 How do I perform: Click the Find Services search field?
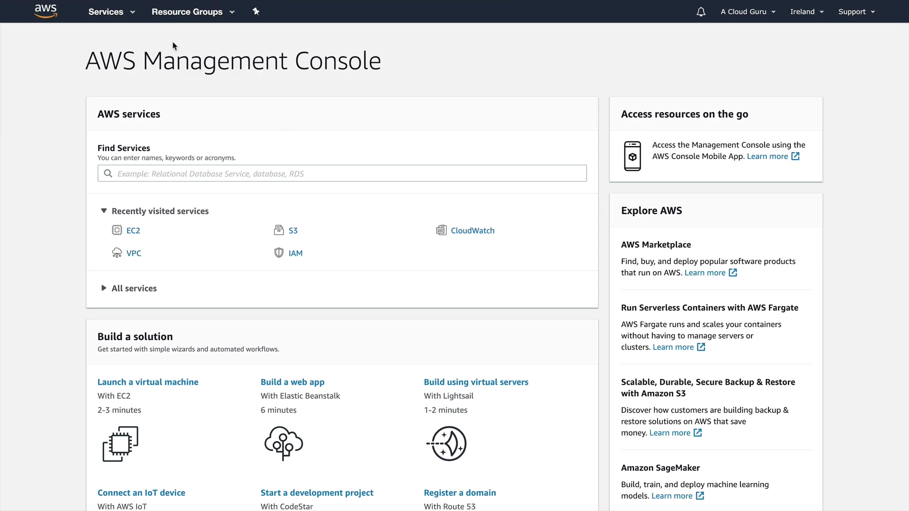[x=342, y=174]
